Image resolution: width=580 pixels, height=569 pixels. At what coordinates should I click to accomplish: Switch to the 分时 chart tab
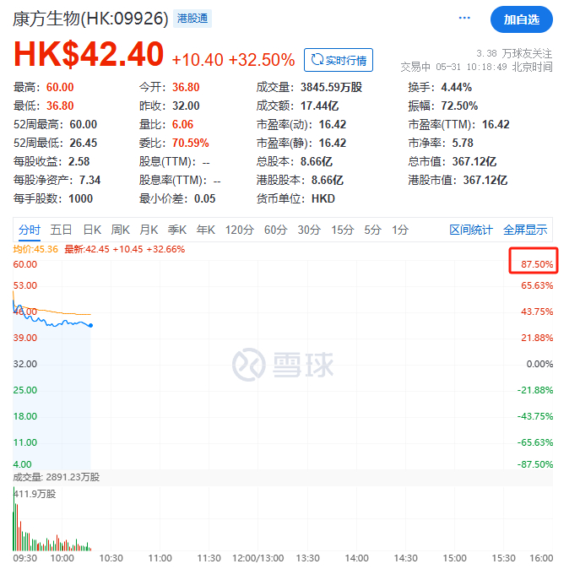click(x=30, y=230)
